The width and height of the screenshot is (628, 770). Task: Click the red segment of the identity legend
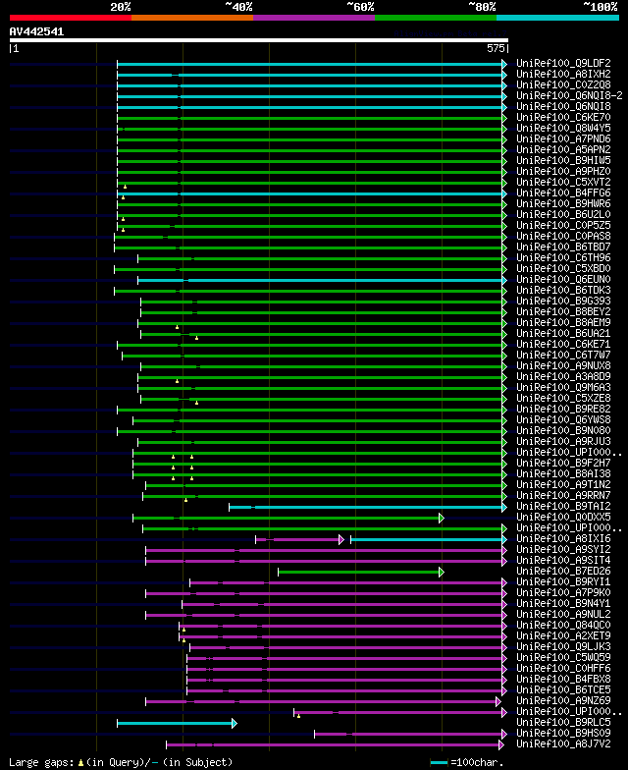tap(71, 18)
